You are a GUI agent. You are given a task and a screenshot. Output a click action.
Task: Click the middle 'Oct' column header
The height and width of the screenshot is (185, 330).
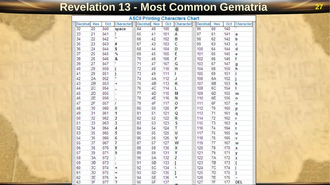tap(168, 24)
